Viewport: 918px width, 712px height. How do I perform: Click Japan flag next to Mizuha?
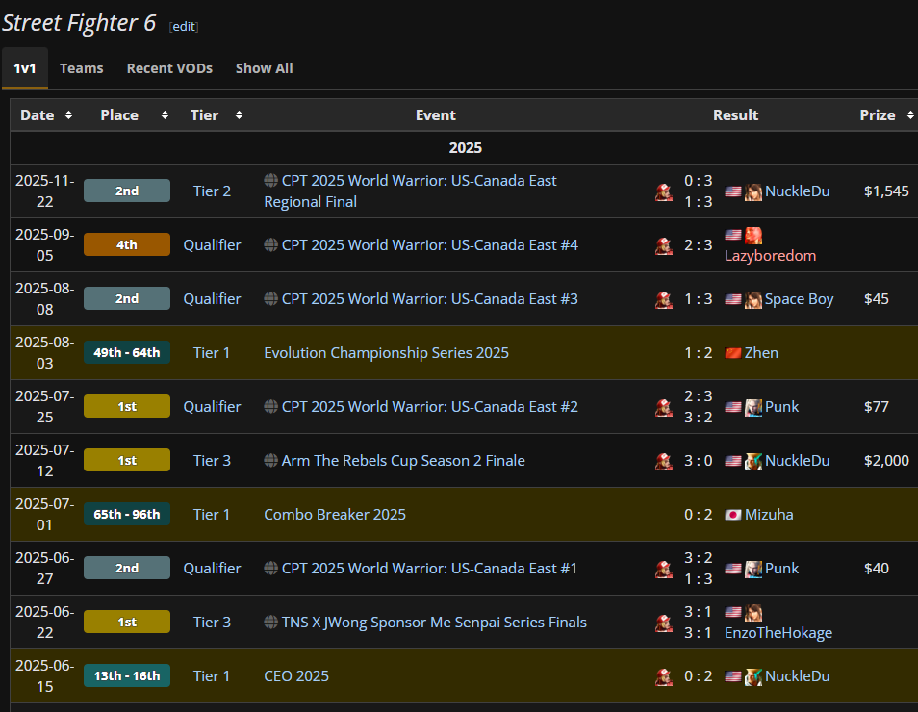pos(733,515)
